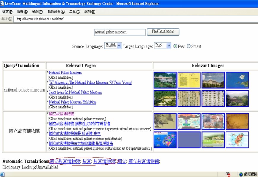Open the 編輯(E) menu
Image resolution: width=258 pixels, height=177 pixels.
[x=22, y=12]
